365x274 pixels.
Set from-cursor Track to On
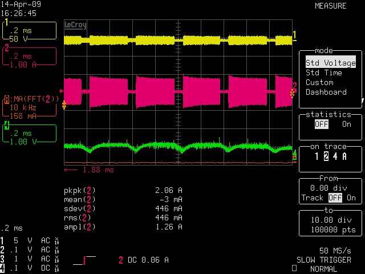[x=351, y=198]
